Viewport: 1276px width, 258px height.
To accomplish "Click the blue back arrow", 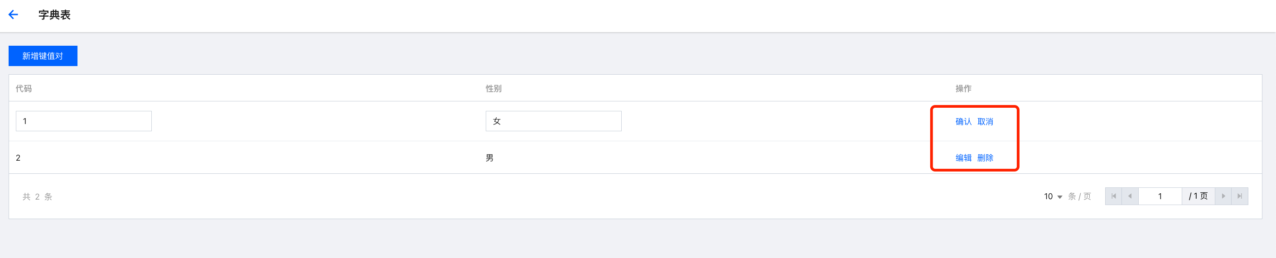I will [14, 15].
